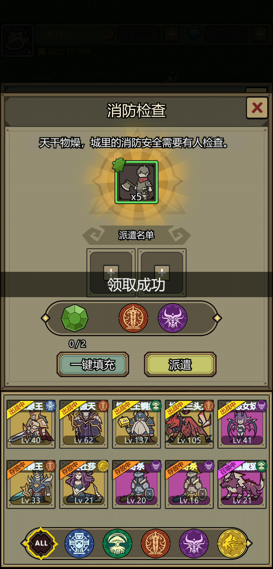Select the ALL faction filter

click(41, 543)
